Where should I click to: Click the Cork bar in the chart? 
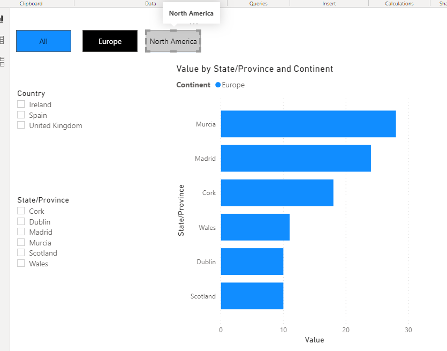point(277,192)
